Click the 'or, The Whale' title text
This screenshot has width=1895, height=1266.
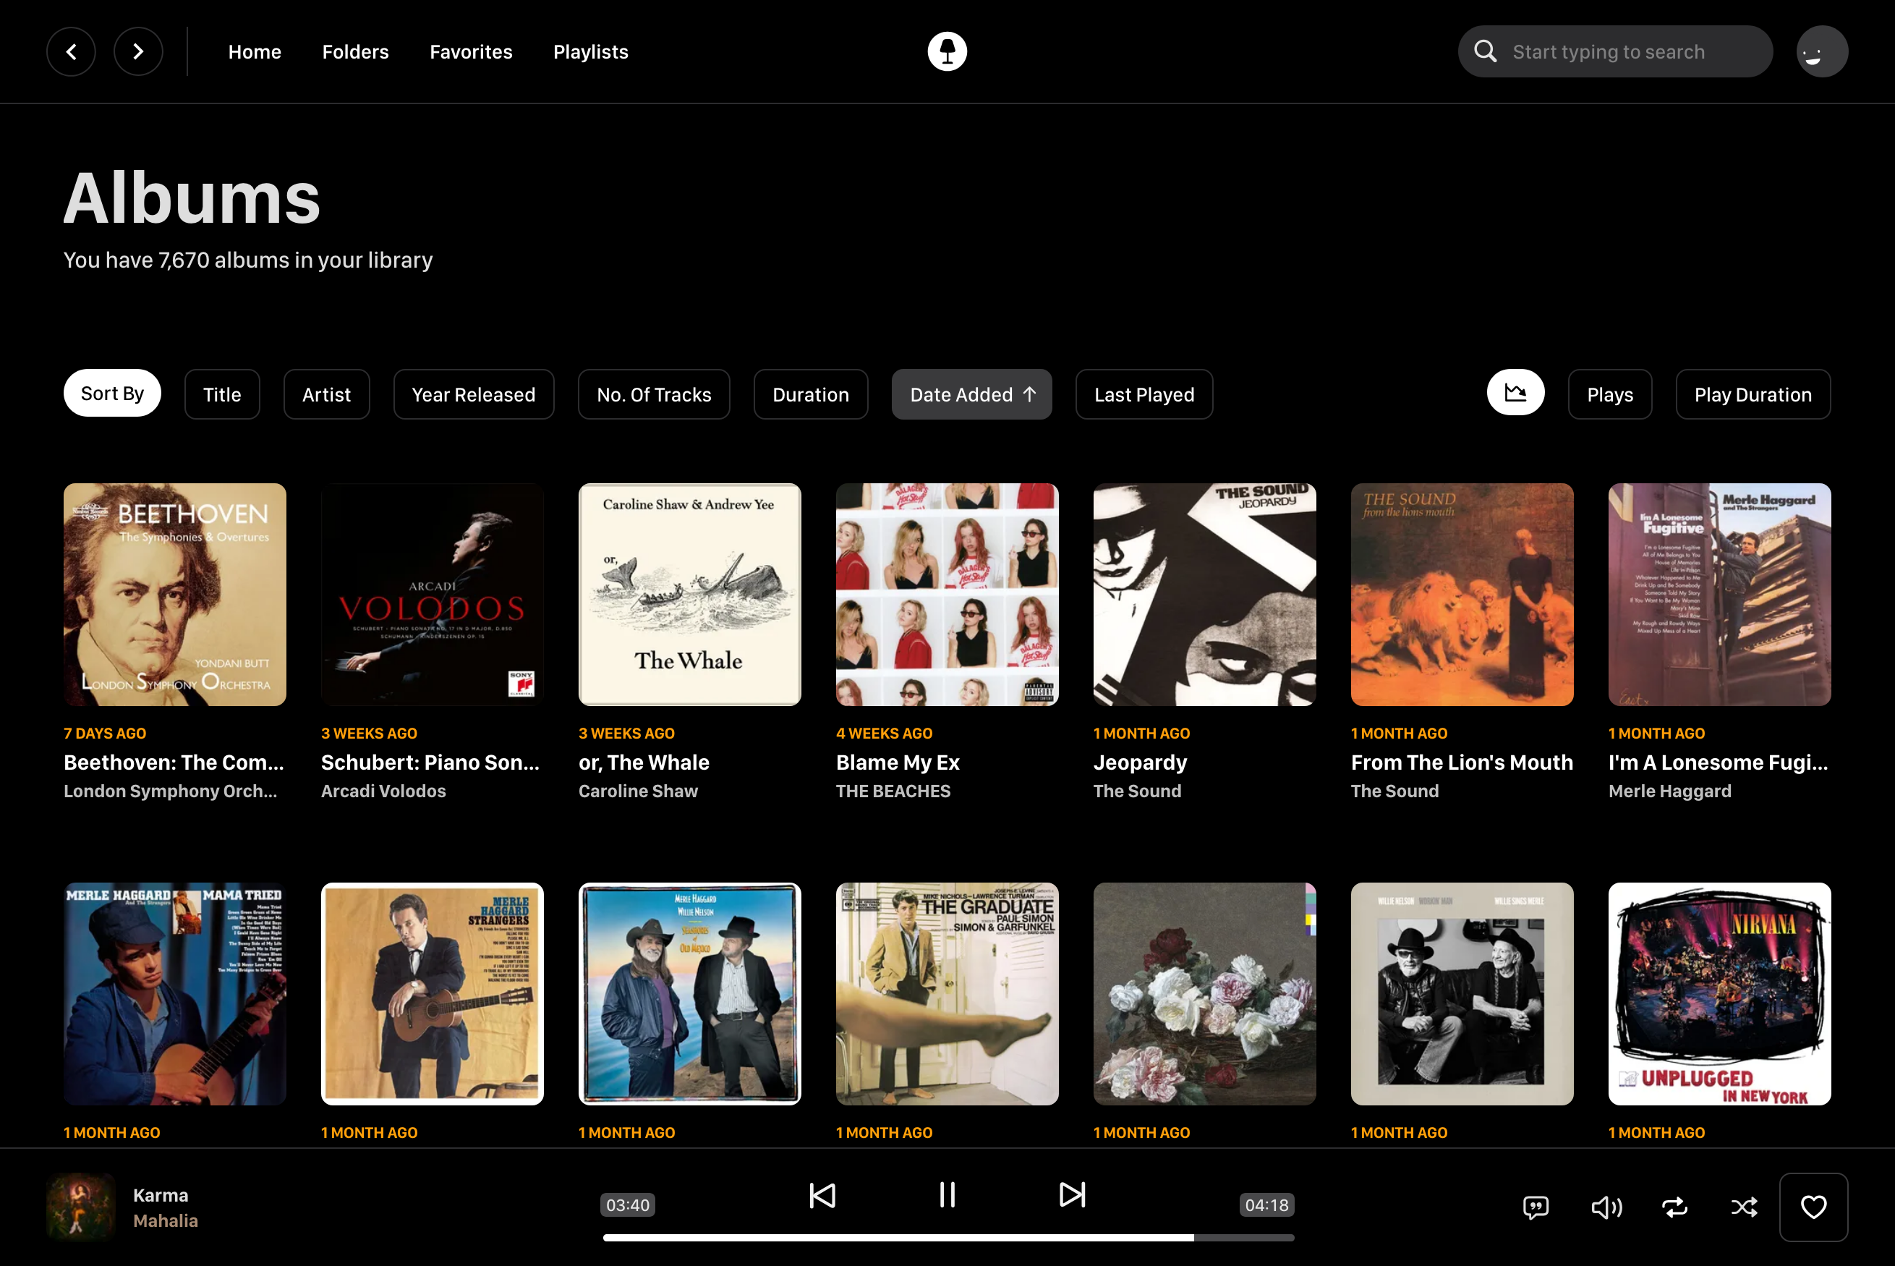click(644, 762)
